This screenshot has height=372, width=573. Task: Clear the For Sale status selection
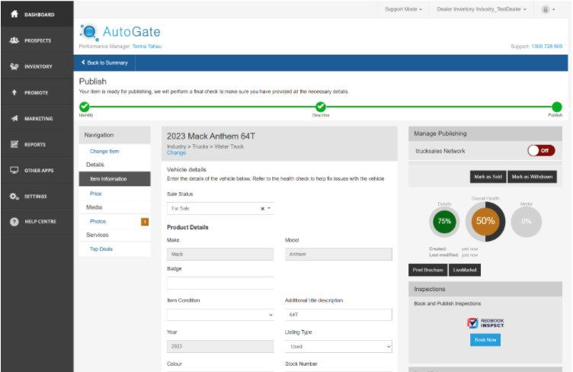tap(262, 208)
